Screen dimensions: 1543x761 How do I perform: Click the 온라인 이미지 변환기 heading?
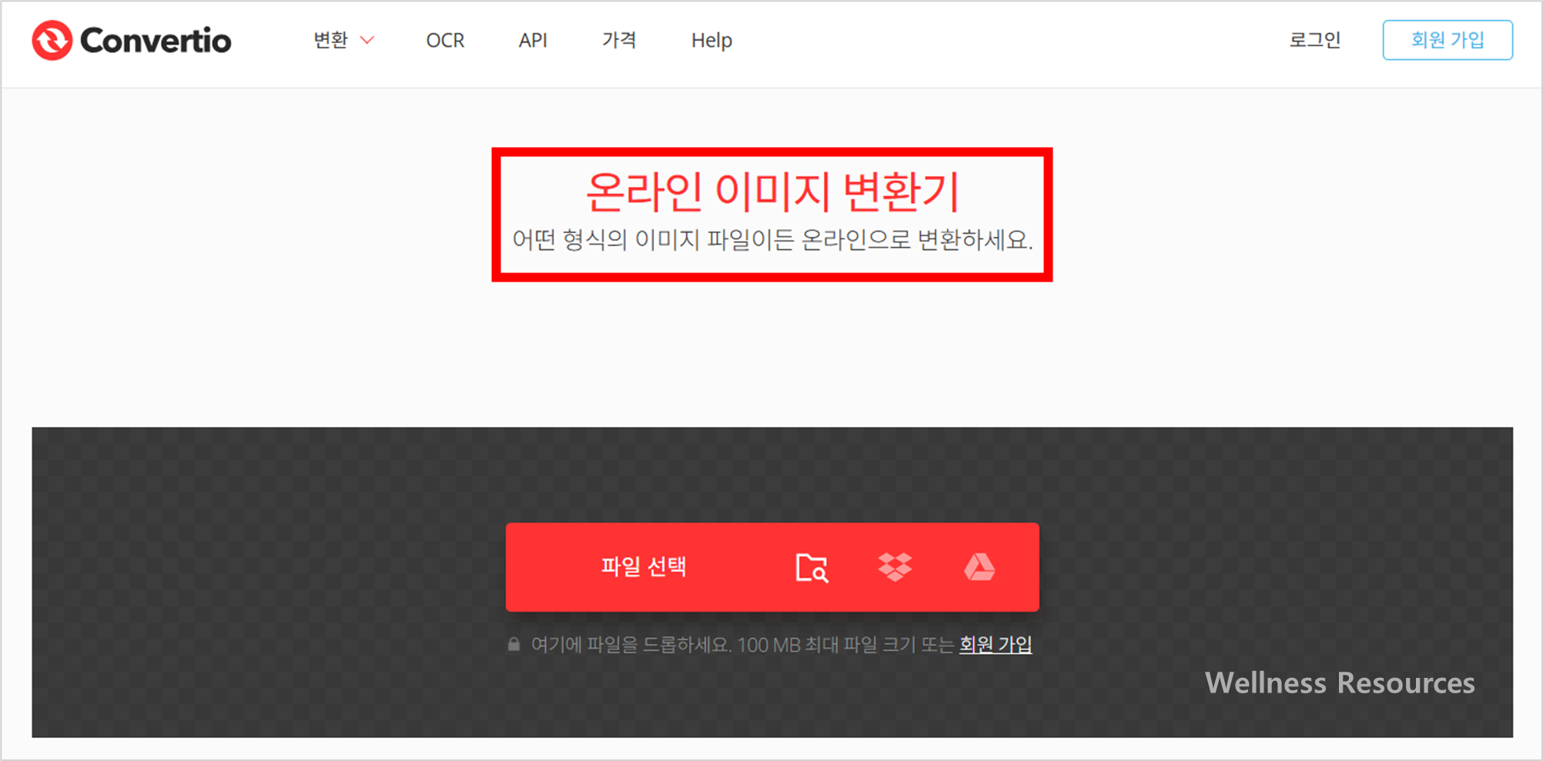point(772,191)
